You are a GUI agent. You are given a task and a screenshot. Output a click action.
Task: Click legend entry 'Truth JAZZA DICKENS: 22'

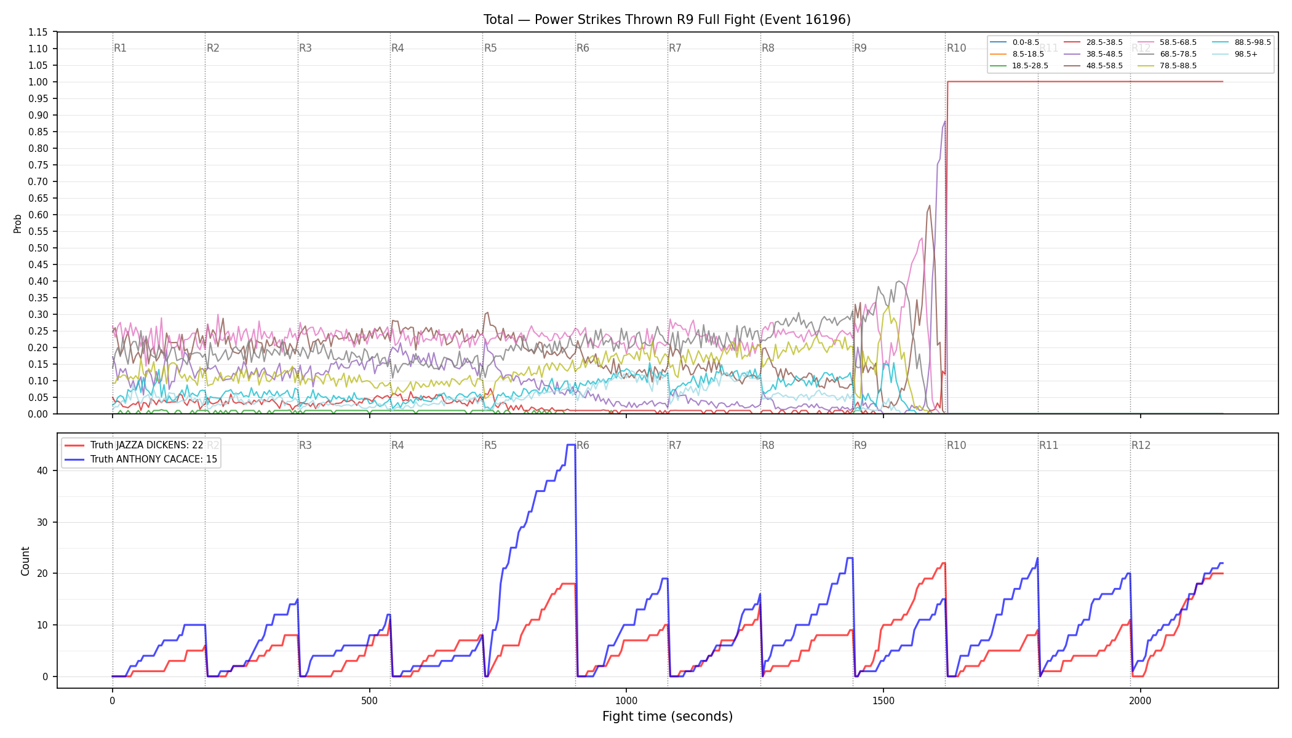coord(134,445)
